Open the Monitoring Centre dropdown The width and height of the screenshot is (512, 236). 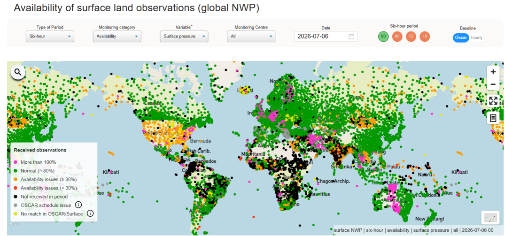[x=251, y=37]
